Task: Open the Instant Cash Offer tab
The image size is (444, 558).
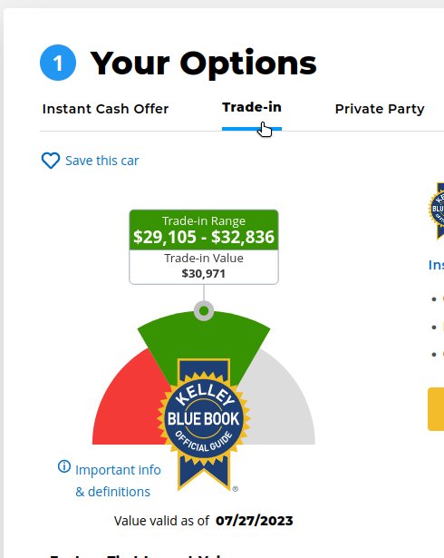Action: pos(105,109)
